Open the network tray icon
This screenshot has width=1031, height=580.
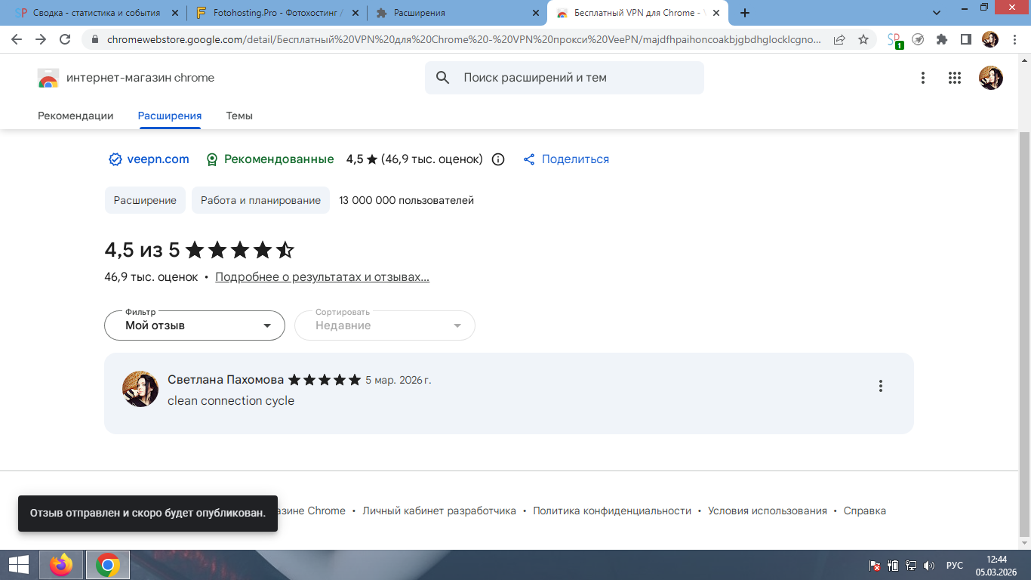pos(911,565)
